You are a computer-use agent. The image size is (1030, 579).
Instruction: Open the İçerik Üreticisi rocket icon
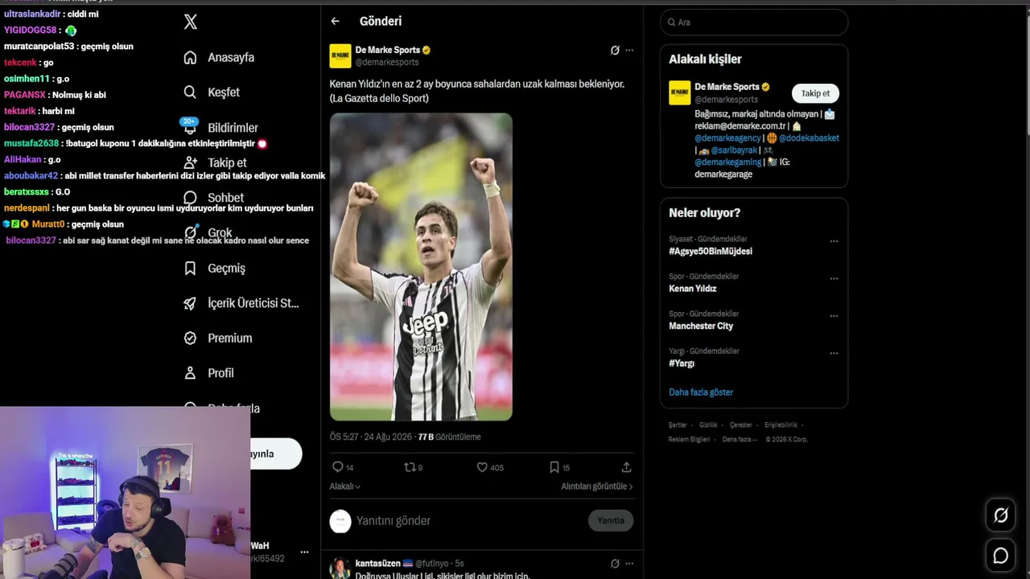190,303
